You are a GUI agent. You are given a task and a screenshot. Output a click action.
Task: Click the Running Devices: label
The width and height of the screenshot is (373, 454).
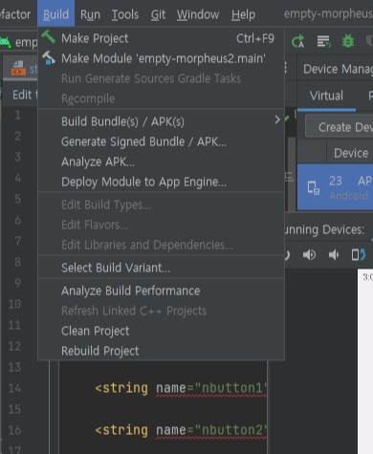(x=324, y=229)
